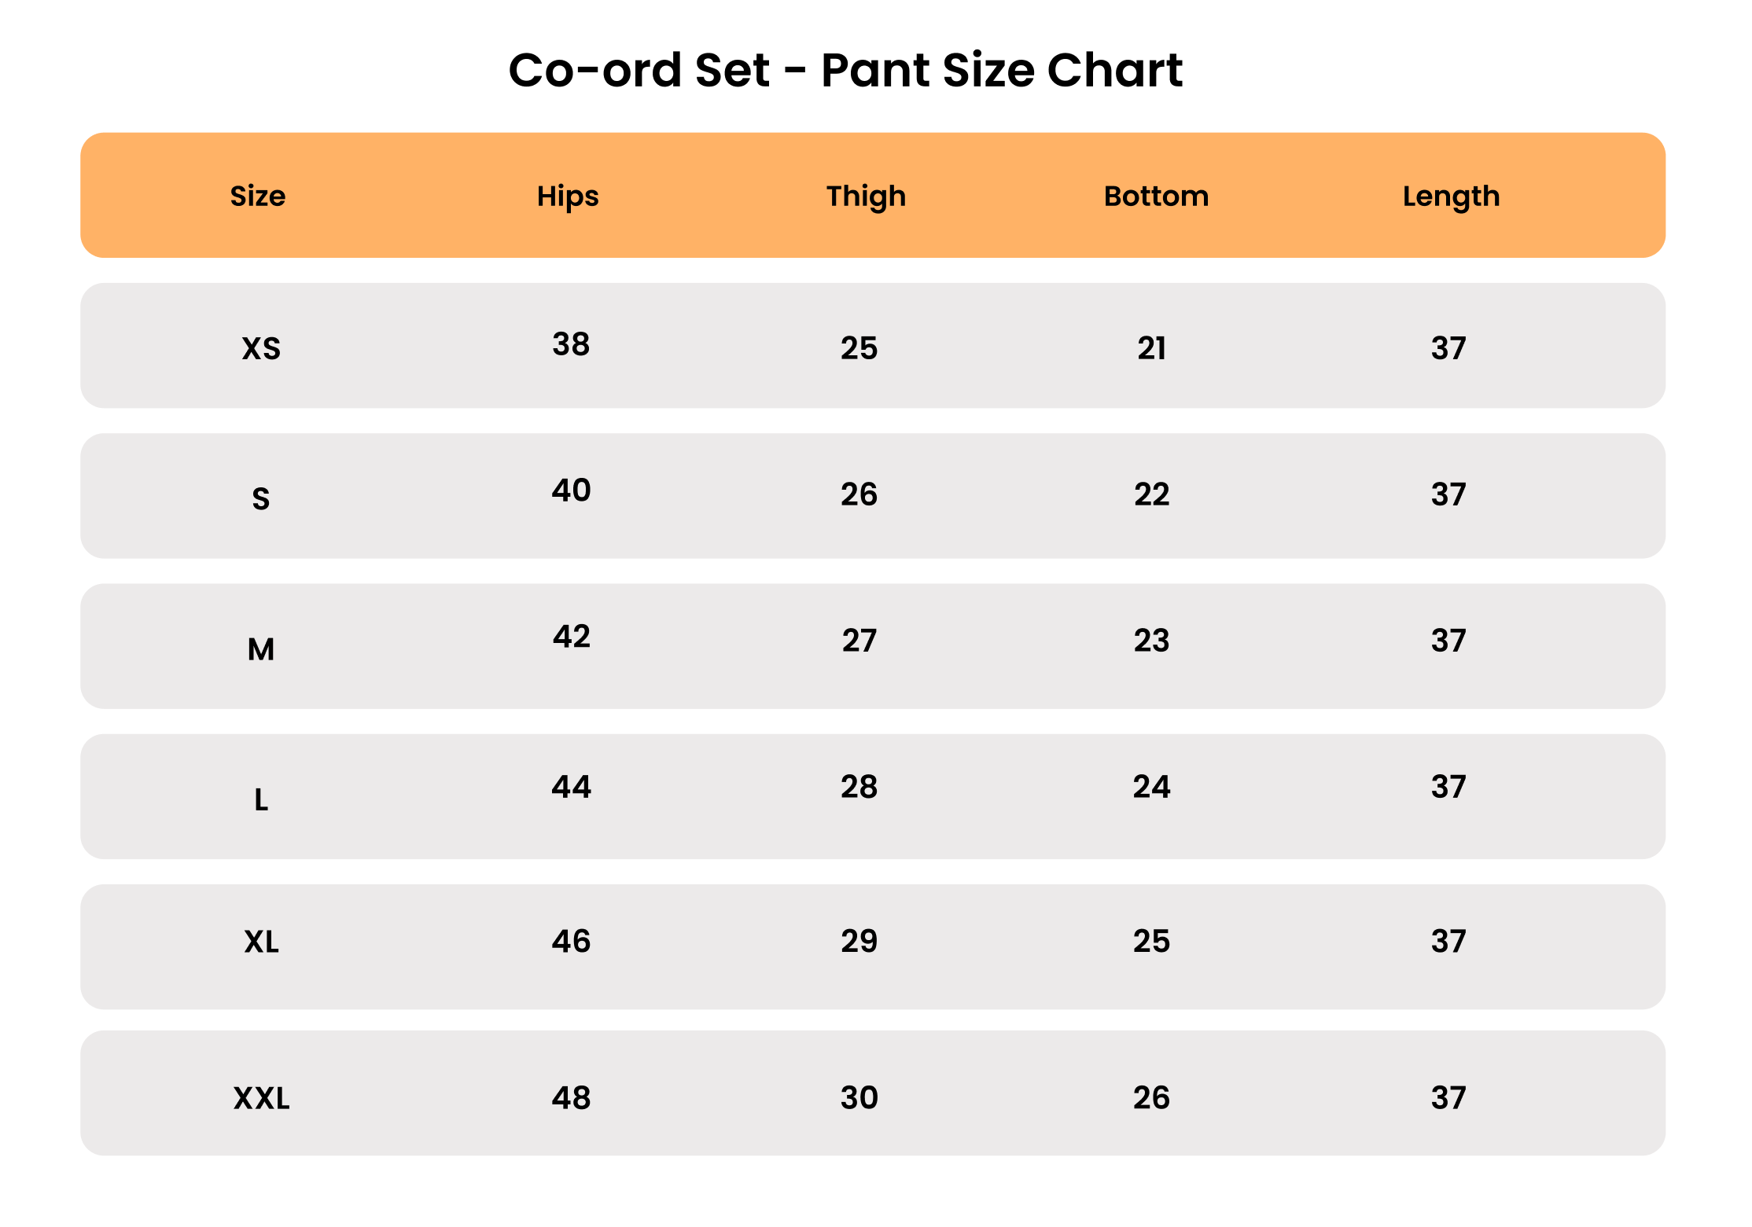The image size is (1752, 1227).
Task: Click the XS size label
Action: pos(261,348)
